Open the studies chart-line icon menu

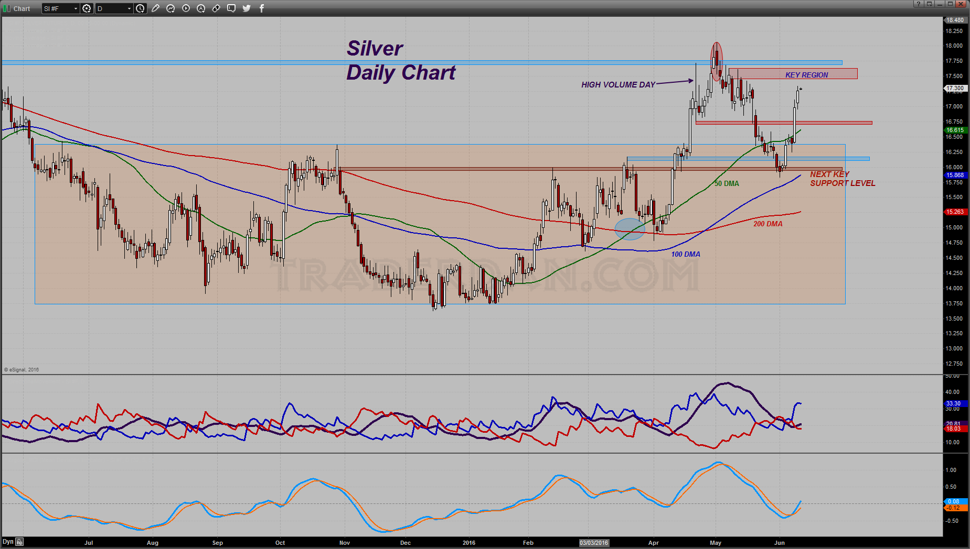(x=170, y=8)
